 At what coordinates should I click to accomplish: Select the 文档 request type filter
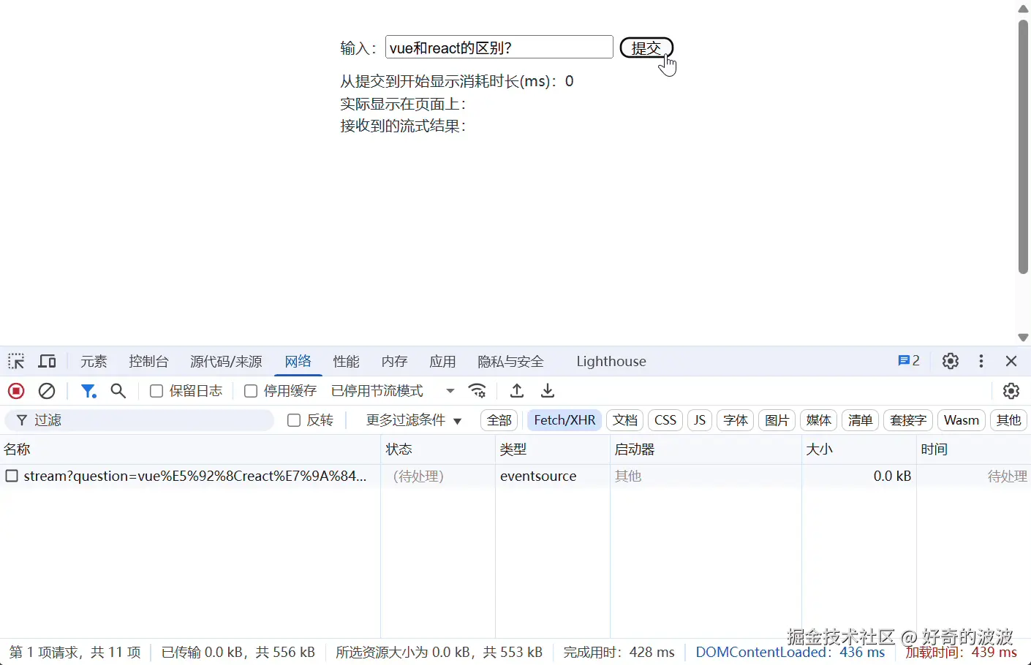pyautogui.click(x=624, y=419)
